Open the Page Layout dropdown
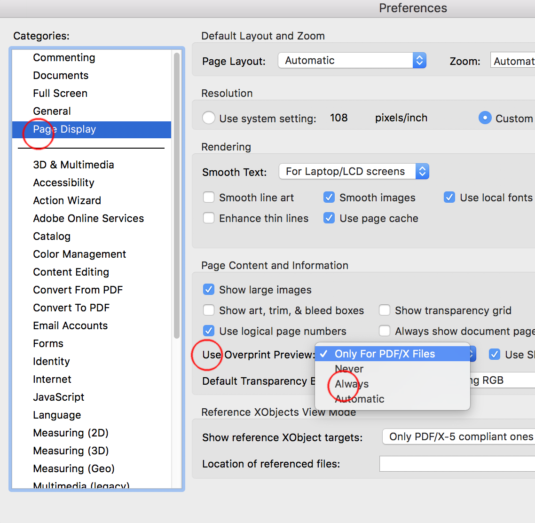Screen dimensions: 535x523 pos(352,60)
